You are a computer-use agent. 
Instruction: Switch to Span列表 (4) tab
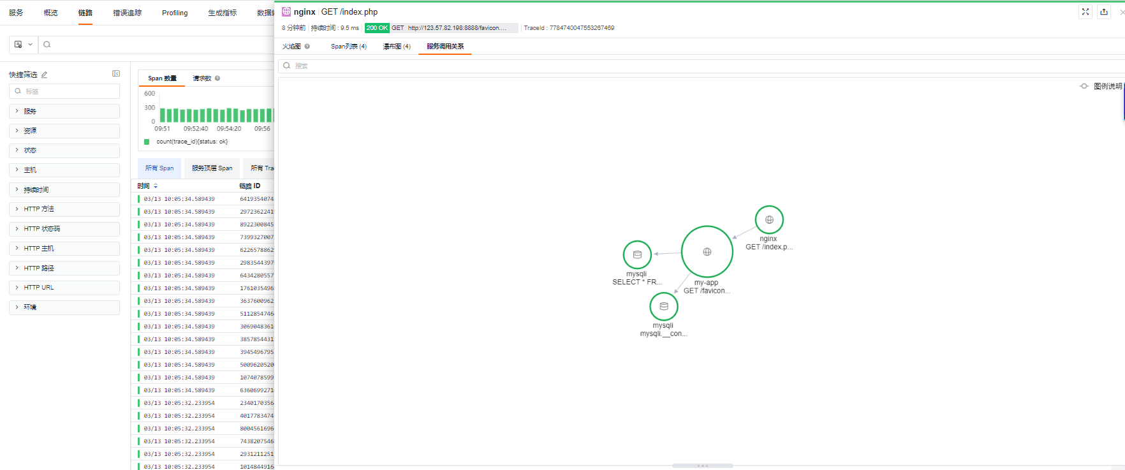pos(349,47)
